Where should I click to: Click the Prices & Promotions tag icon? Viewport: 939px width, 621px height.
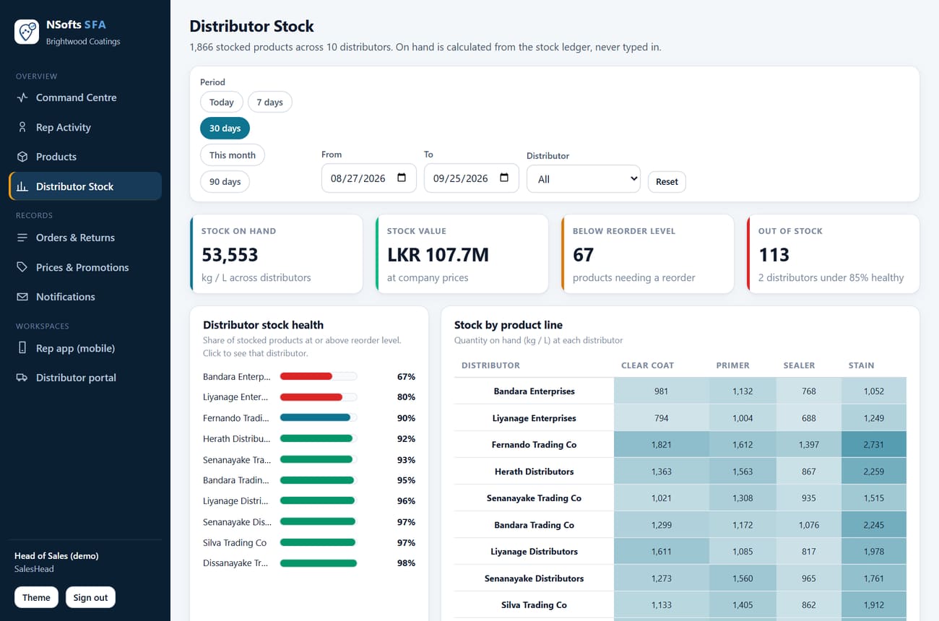[x=22, y=267]
